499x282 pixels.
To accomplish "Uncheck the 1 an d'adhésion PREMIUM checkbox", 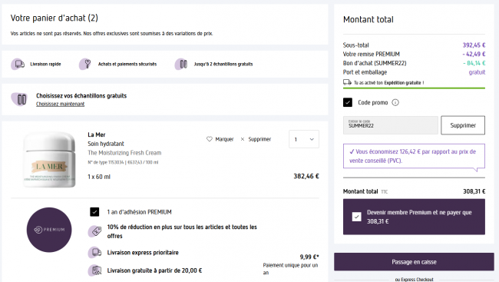I will pyautogui.click(x=94, y=212).
